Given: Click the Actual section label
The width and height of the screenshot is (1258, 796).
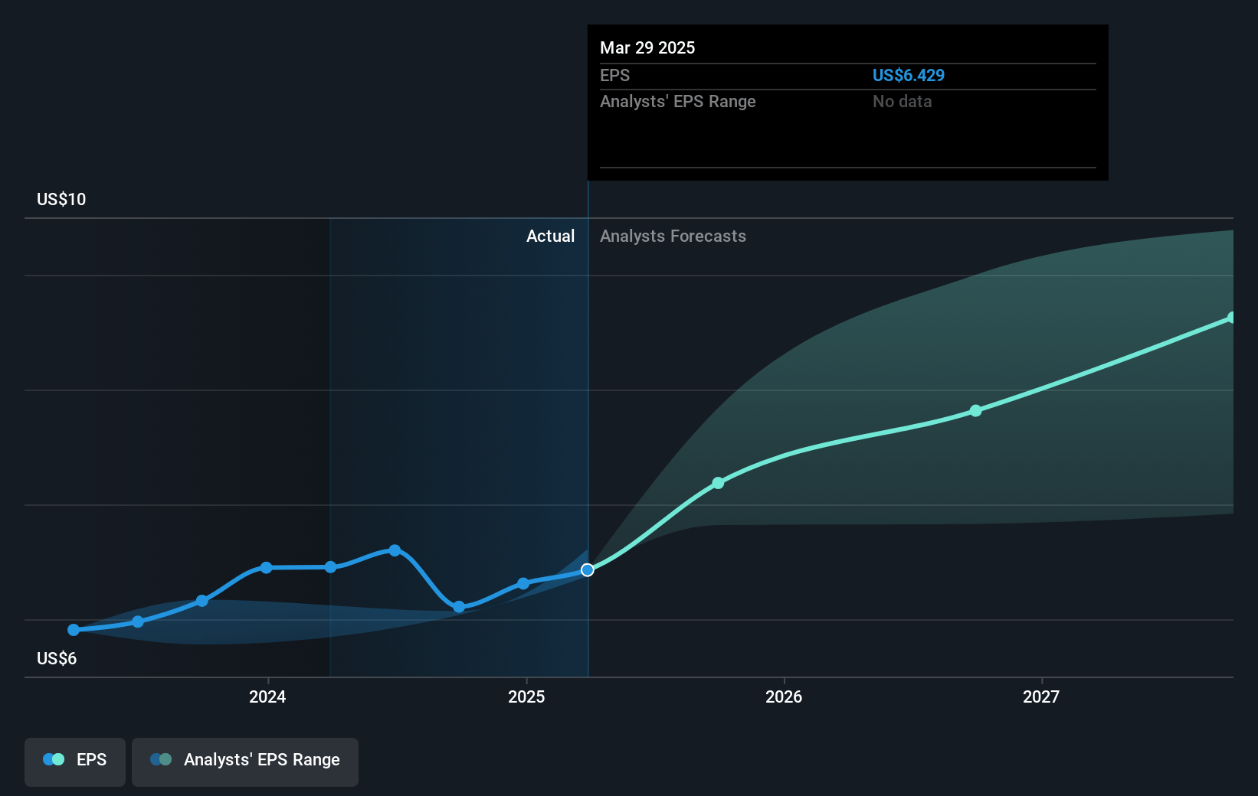Looking at the screenshot, I should tap(550, 236).
